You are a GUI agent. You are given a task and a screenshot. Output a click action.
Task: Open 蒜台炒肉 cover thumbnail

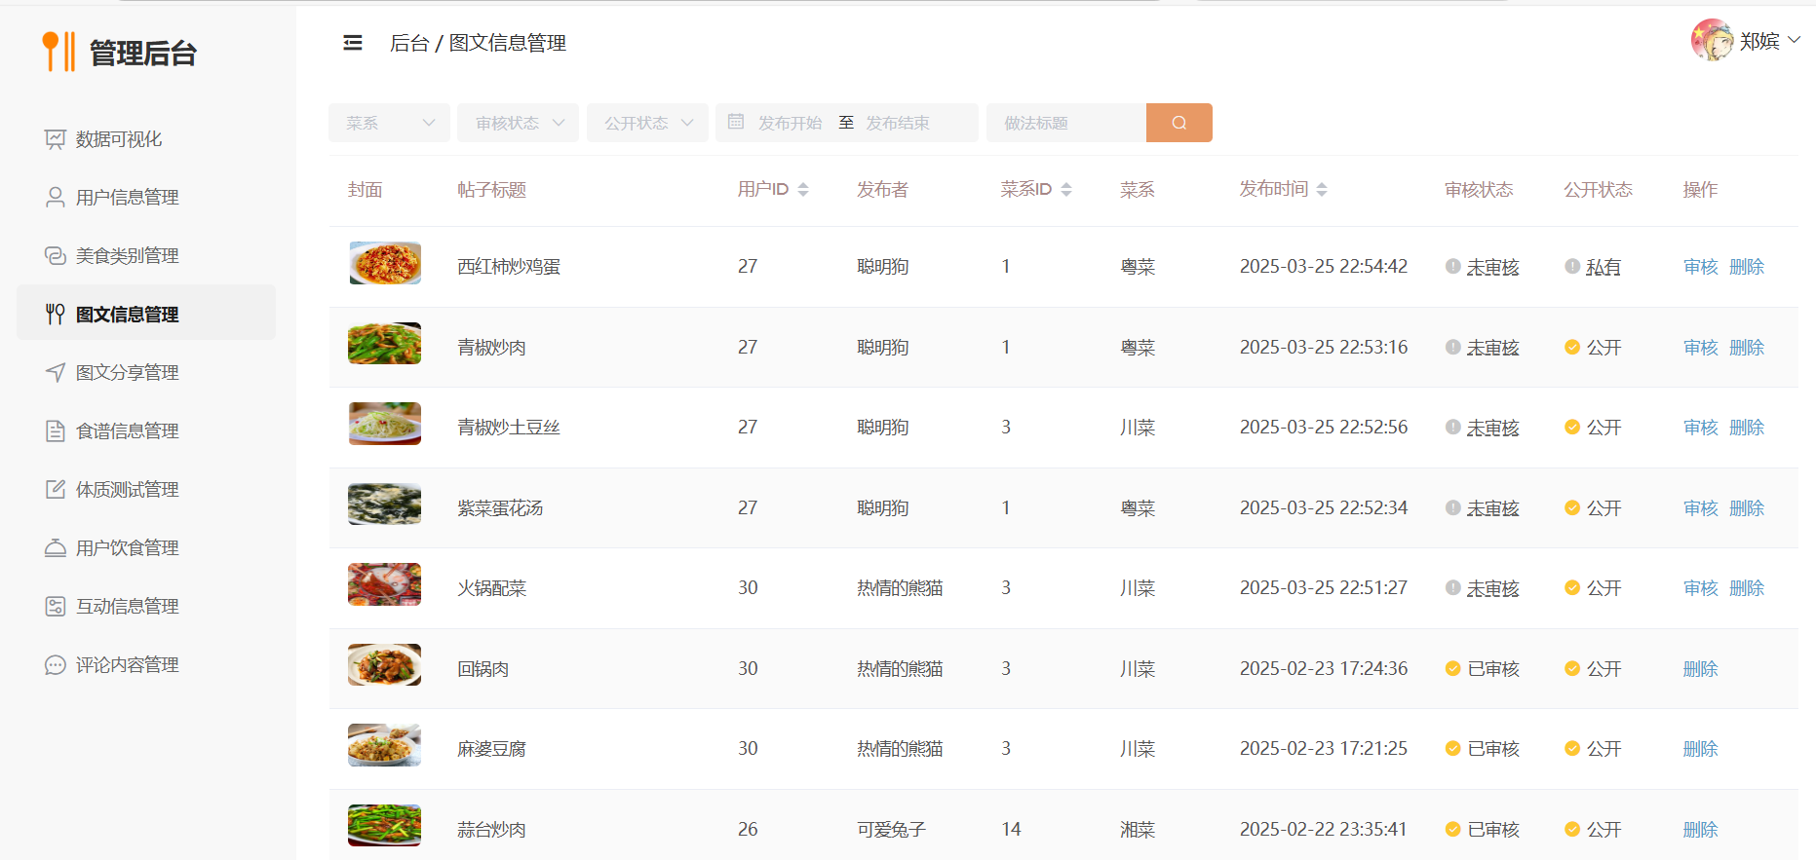(385, 826)
